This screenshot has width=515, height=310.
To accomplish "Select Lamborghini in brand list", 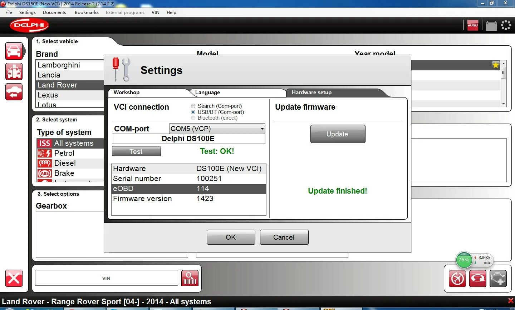I will click(x=70, y=65).
